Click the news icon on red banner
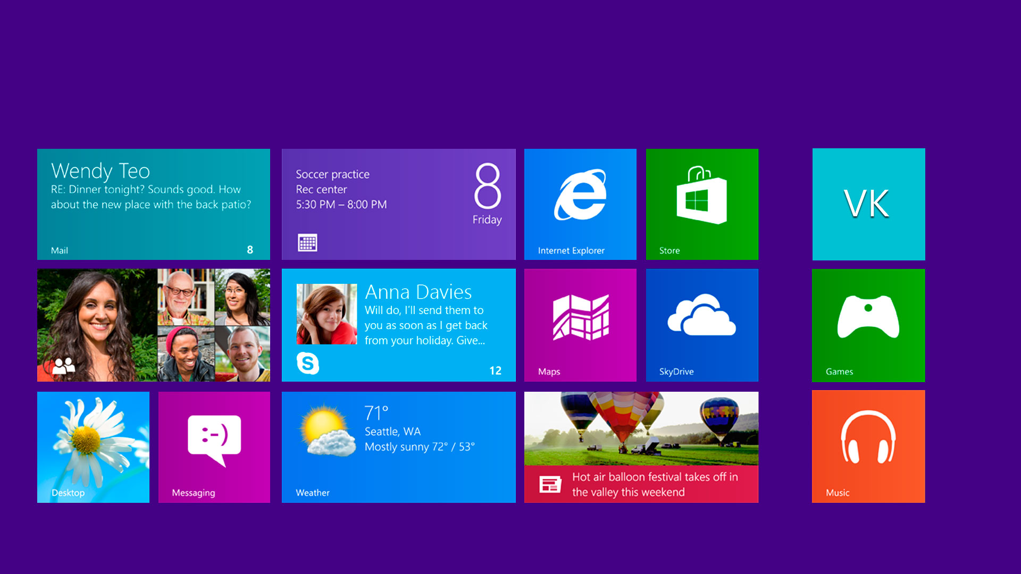1021x574 pixels. [x=550, y=484]
